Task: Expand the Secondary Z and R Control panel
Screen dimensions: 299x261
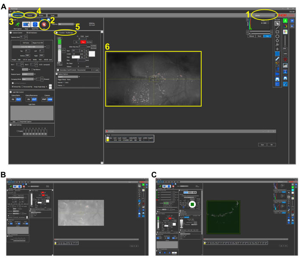Action: pos(58,70)
